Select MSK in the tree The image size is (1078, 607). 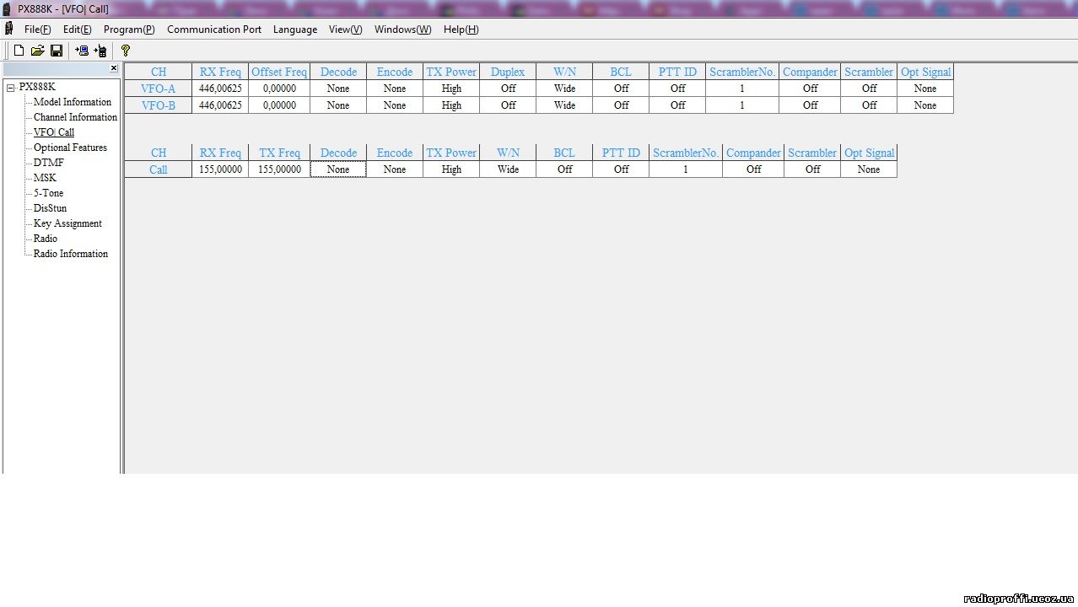[45, 178]
